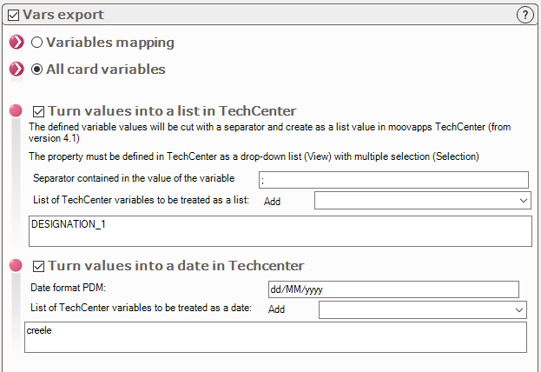Disable Turn values into a list checkbox
The width and height of the screenshot is (541, 372).
click(38, 111)
